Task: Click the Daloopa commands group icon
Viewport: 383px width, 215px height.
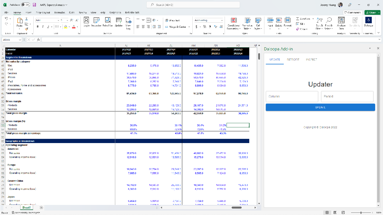Action: click(369, 22)
